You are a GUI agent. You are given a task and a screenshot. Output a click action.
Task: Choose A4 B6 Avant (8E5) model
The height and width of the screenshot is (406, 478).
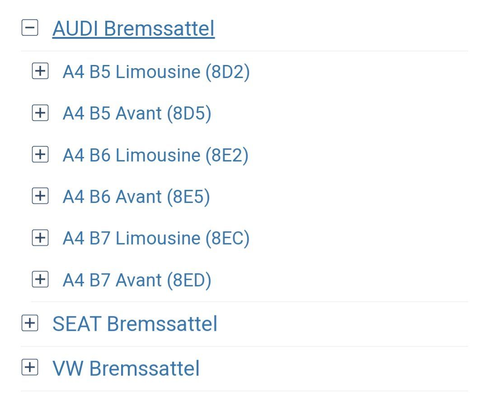coord(136,197)
